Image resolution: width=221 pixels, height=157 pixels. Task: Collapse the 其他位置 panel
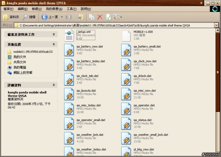pos(54,45)
